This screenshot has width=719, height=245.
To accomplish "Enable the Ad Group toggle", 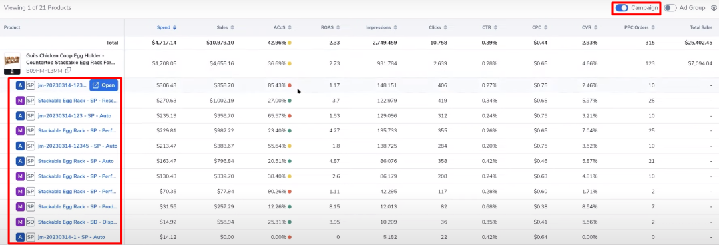I will pos(670,8).
